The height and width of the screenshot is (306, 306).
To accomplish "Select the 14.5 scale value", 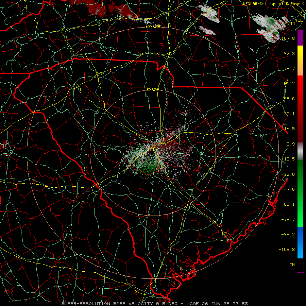I will click(289, 129).
